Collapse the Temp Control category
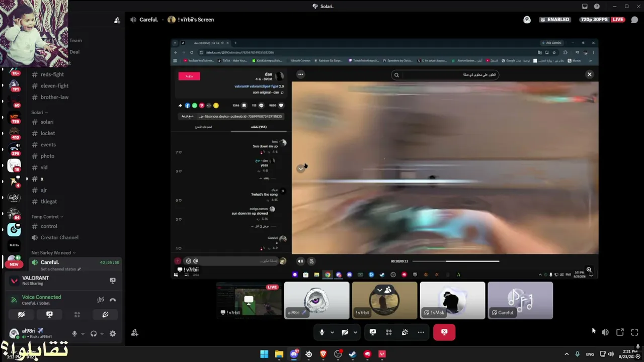The height and width of the screenshot is (362, 644). click(47, 217)
